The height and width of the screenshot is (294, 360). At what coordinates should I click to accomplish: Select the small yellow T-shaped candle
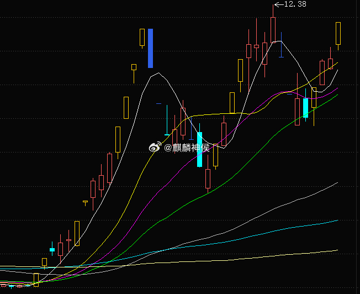[x=85, y=202]
